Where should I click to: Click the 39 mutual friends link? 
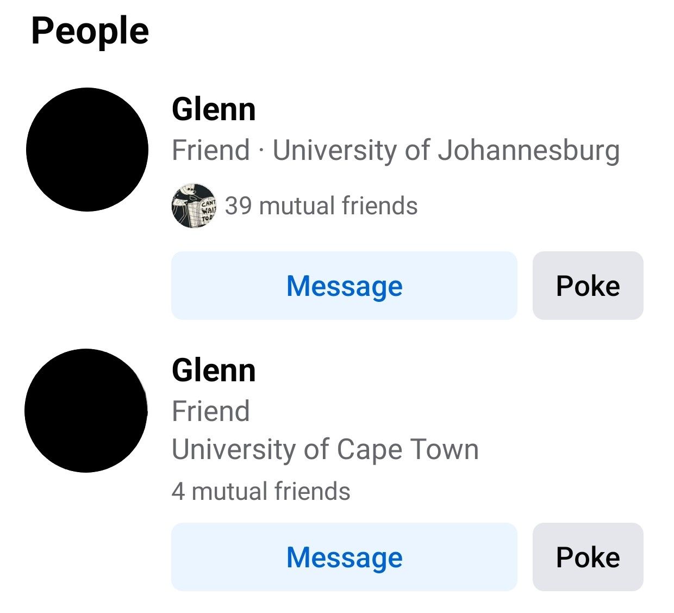pos(321,206)
